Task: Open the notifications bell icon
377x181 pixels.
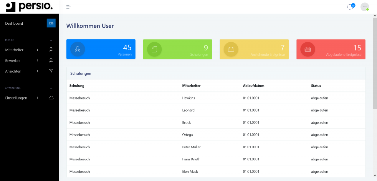Action: click(x=350, y=7)
